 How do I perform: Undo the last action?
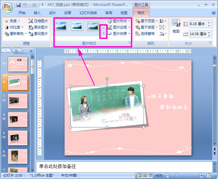25,5
